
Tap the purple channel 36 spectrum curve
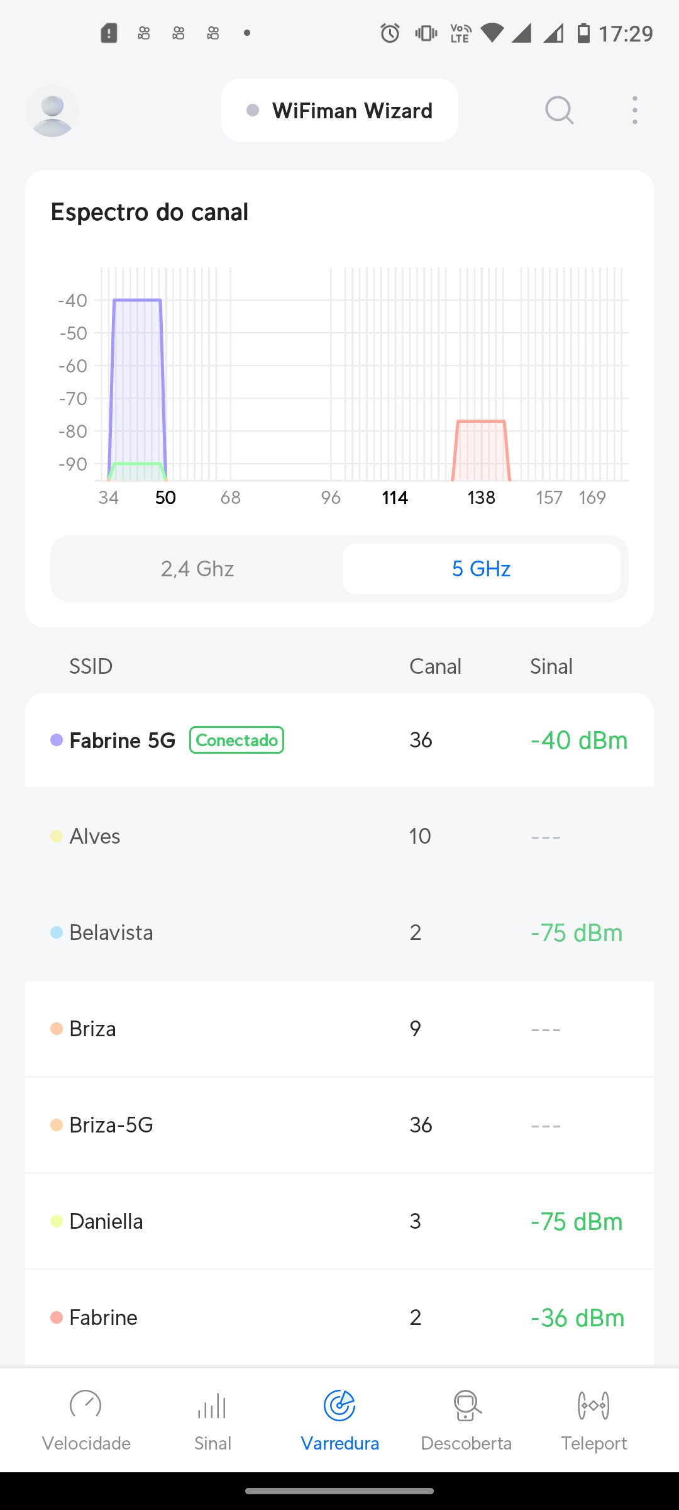tap(137, 377)
